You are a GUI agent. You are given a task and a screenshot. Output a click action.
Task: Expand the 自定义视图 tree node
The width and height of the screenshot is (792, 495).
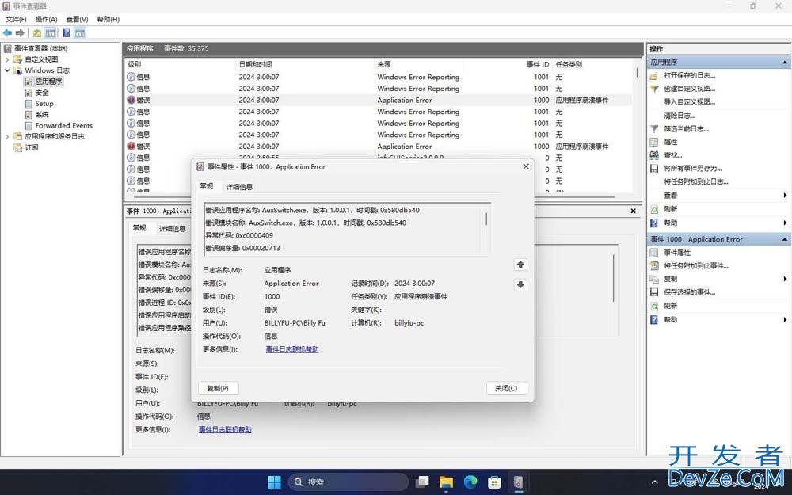(x=7, y=59)
